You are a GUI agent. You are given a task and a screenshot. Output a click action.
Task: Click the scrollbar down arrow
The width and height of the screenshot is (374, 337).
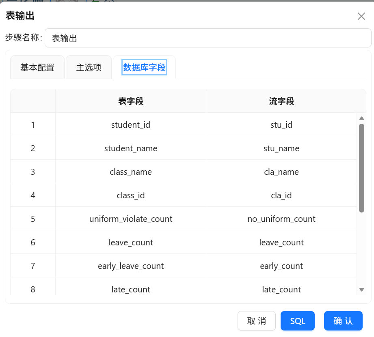coord(361,290)
